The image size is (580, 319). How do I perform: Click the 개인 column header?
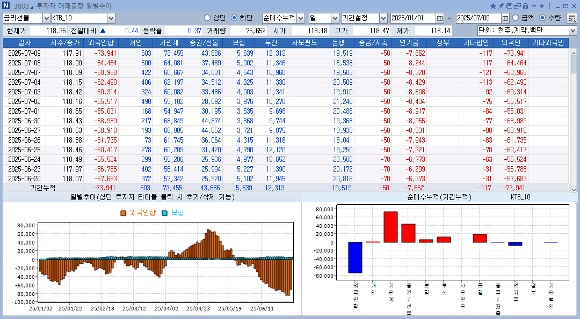135,43
